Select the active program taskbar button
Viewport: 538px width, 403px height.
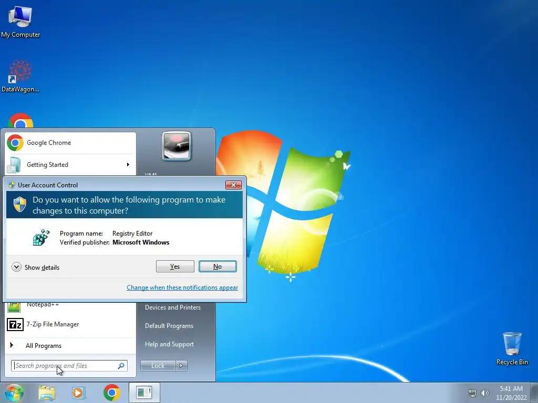pos(143,393)
